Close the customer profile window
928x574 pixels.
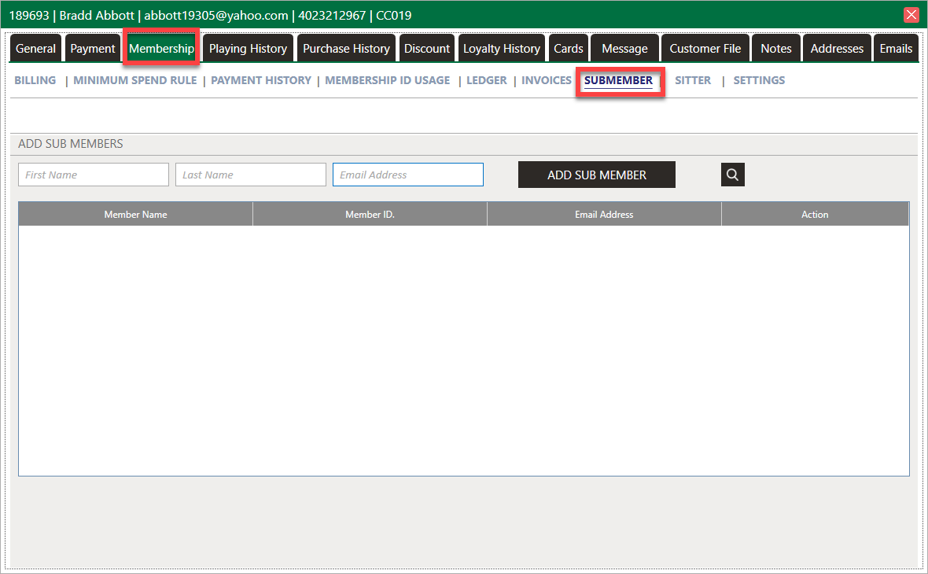(911, 15)
